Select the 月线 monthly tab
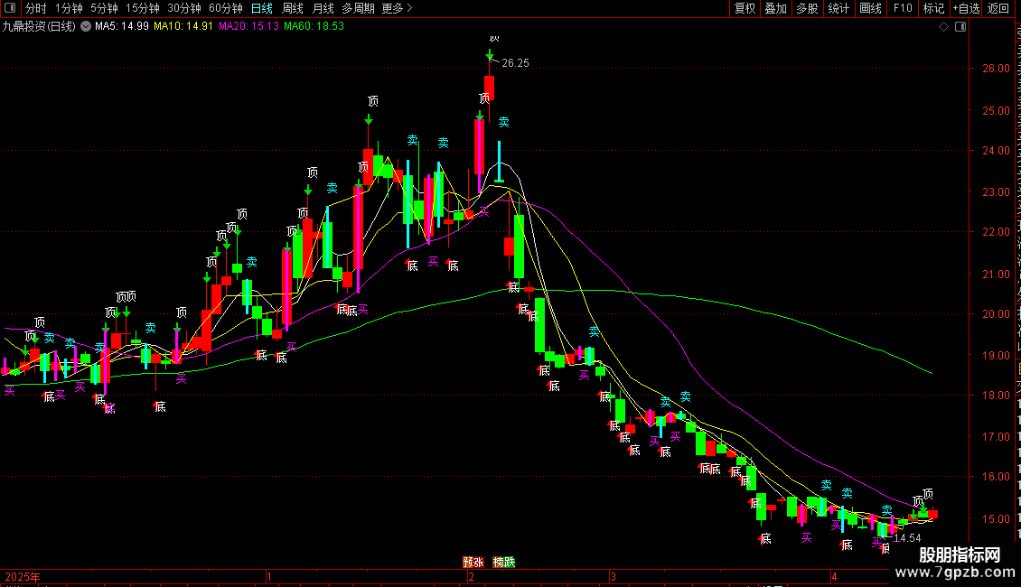The height and width of the screenshot is (587, 1021). point(323,8)
